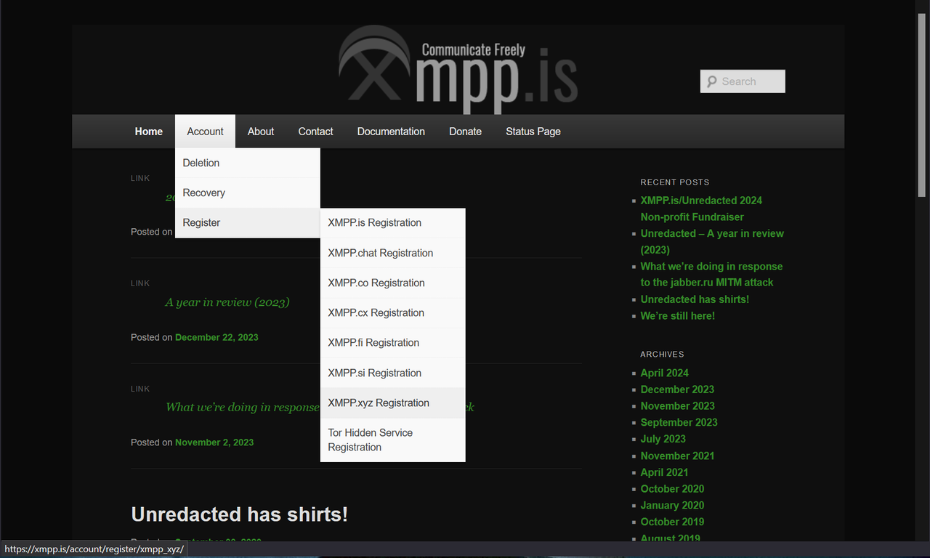
Task: Open recent post Unredacted has shirts!
Action: (x=695, y=299)
